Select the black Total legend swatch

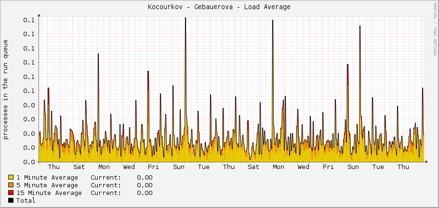pyautogui.click(x=11, y=200)
